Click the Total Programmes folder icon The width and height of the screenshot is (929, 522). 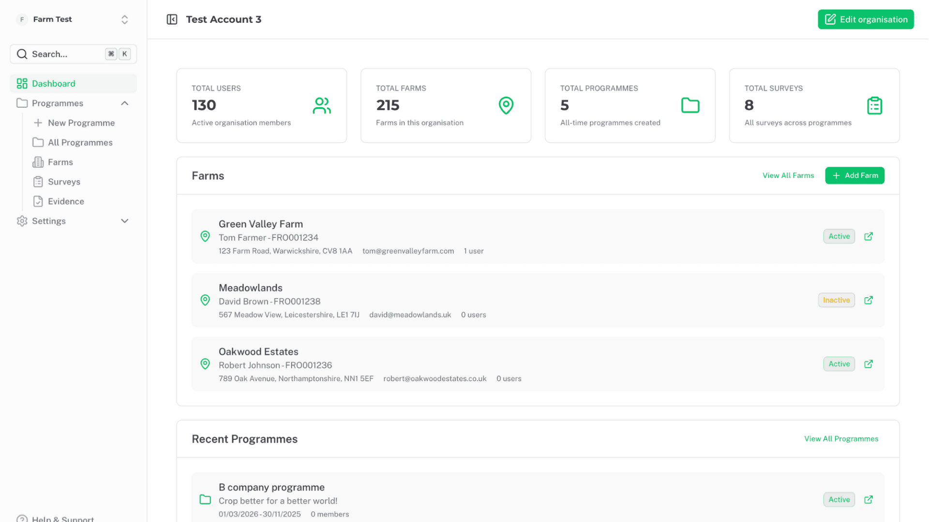[x=690, y=105]
